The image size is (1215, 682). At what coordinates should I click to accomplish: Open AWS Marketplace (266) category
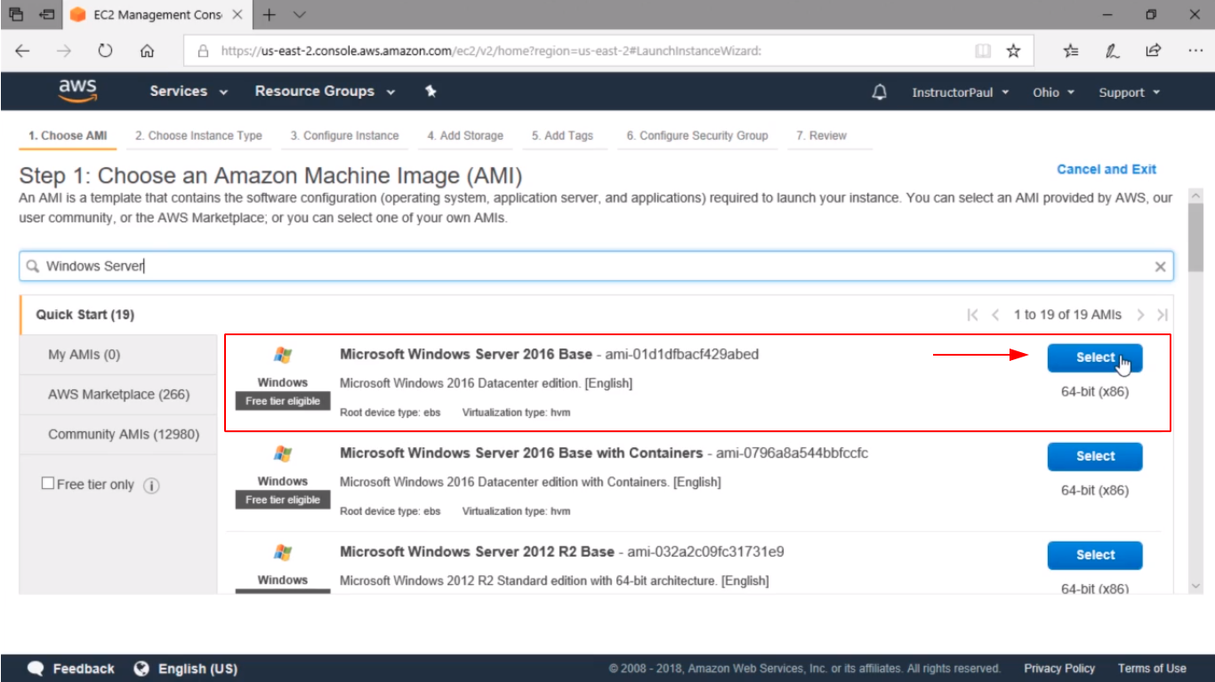(118, 394)
